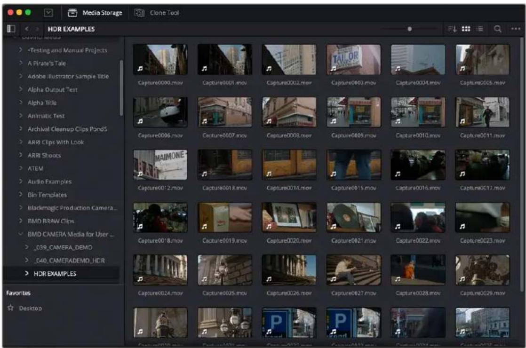Viewport: 526px width, 348px height.
Task: Click the Capture0026.mov file name
Action: [x=289, y=293]
